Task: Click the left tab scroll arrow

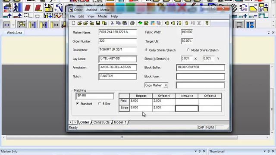Action: 71,122
